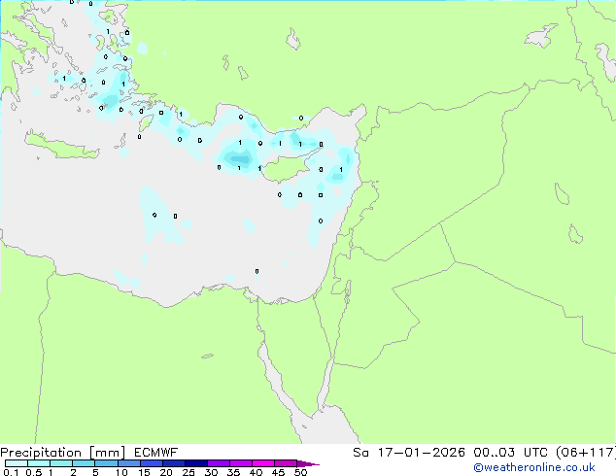Click the legend value '25'

pos(188,472)
